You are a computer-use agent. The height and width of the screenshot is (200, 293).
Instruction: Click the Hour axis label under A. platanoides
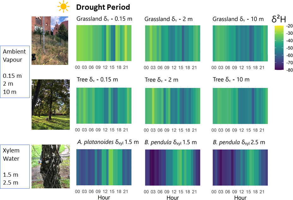[104, 197]
